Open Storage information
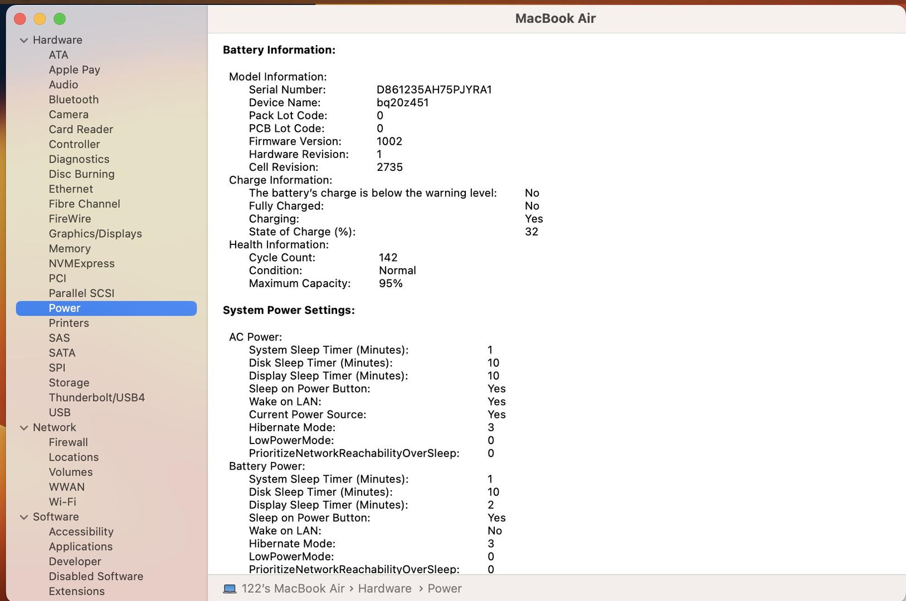This screenshot has height=601, width=906. tap(69, 383)
